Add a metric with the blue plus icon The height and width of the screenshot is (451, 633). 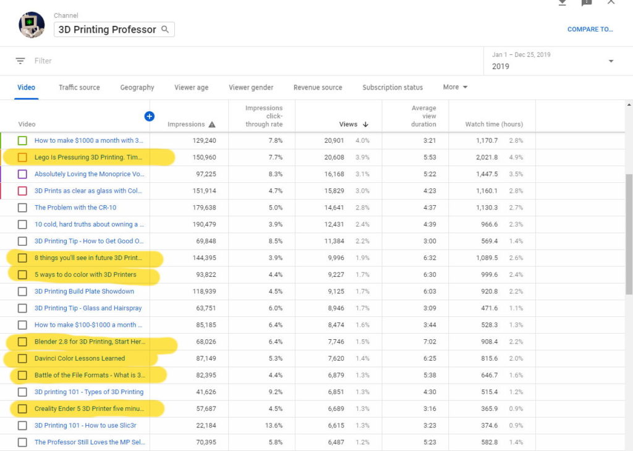tap(149, 116)
